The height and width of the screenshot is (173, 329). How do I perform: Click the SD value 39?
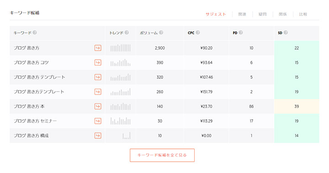click(297, 107)
